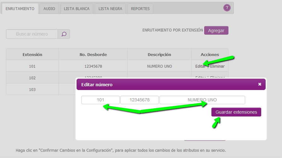Select the LISTA BLANCA tab

coord(77,8)
